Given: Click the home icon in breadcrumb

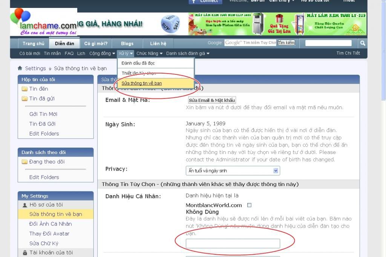Looking at the screenshot, I should point(20,68).
